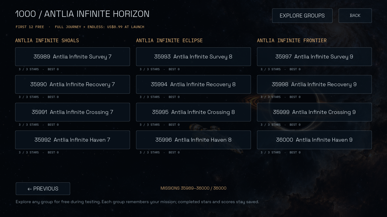Select mission 35997 Antlia Infinite Survey 9
387x217 pixels.
pyautogui.click(x=314, y=57)
